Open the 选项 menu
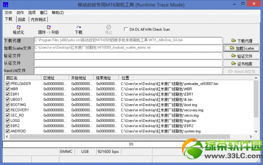Image resolution: width=263 pixels, height=165 pixels. pyautogui.click(x=32, y=12)
